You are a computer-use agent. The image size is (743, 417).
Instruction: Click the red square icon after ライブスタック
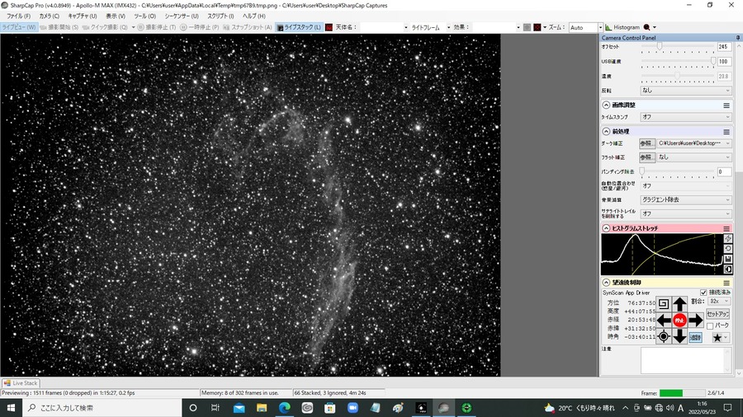pos(329,27)
